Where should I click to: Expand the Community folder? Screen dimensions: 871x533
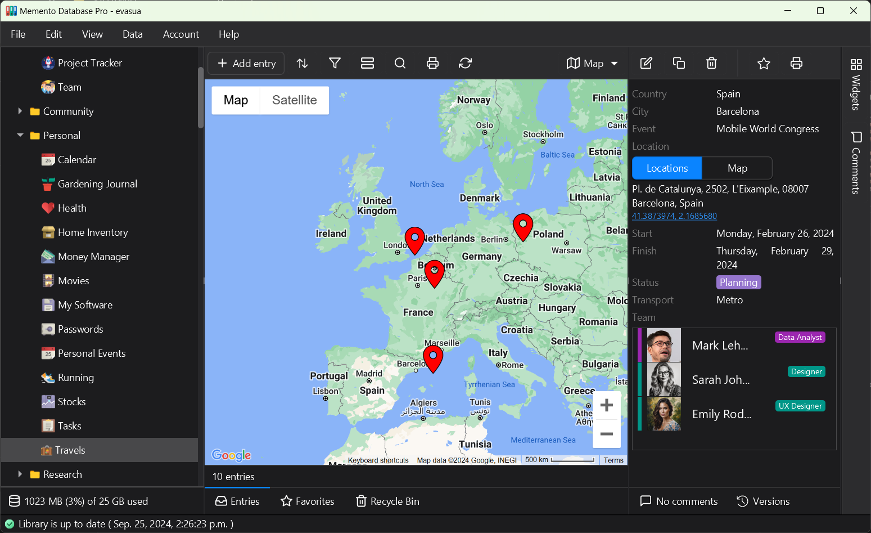(x=20, y=111)
